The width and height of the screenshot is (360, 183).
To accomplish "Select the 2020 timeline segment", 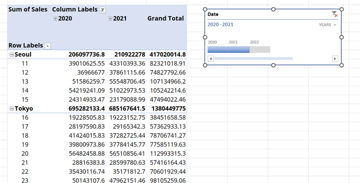I will tap(218, 49).
